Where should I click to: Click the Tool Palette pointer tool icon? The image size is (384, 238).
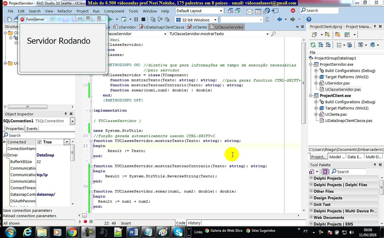coord(325,172)
